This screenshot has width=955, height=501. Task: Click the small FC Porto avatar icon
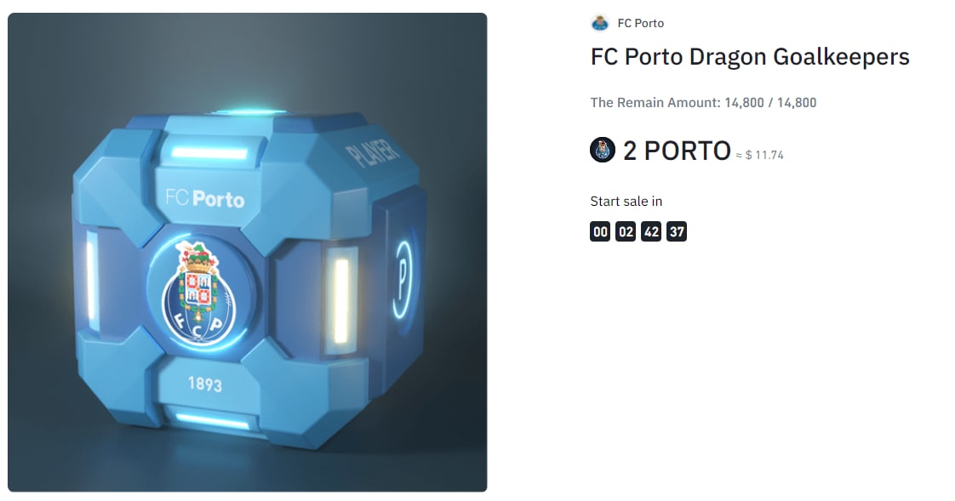[600, 23]
